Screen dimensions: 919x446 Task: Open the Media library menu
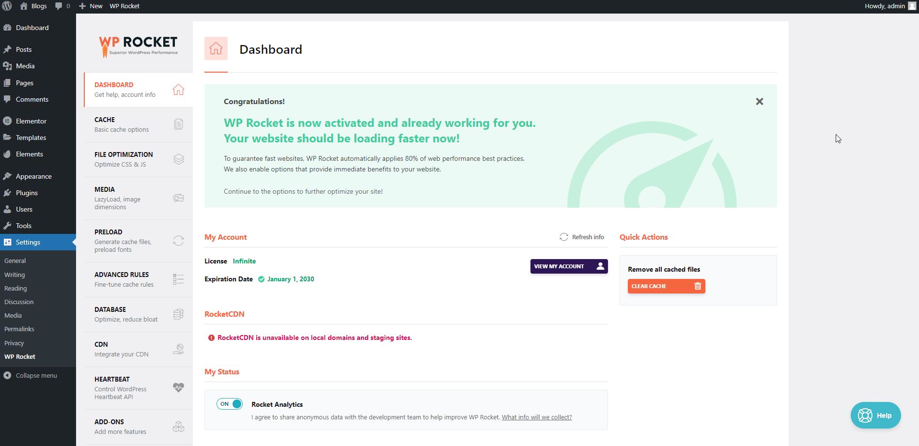point(38,66)
